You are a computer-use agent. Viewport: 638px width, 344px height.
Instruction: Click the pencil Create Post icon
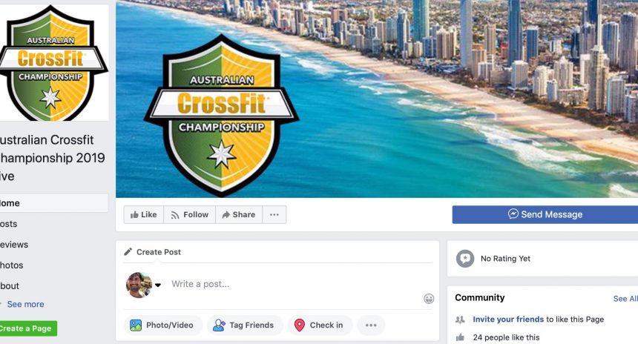(128, 251)
